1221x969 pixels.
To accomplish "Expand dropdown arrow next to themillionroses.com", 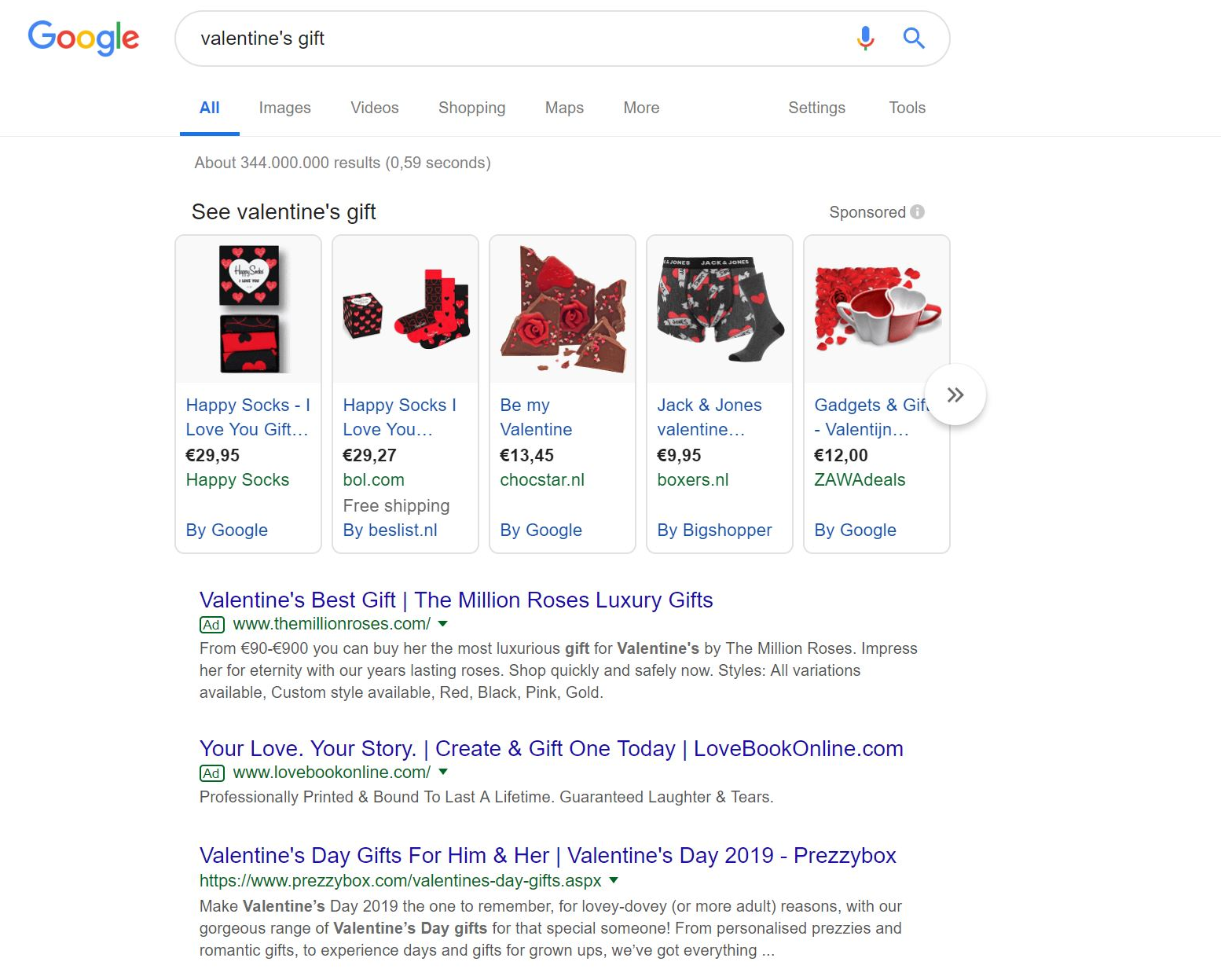I will click(442, 624).
